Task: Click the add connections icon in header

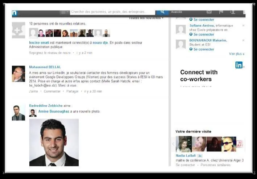Action: (232, 12)
